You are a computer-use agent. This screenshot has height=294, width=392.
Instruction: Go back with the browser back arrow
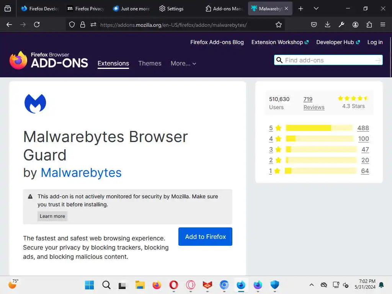pyautogui.click(x=9, y=24)
